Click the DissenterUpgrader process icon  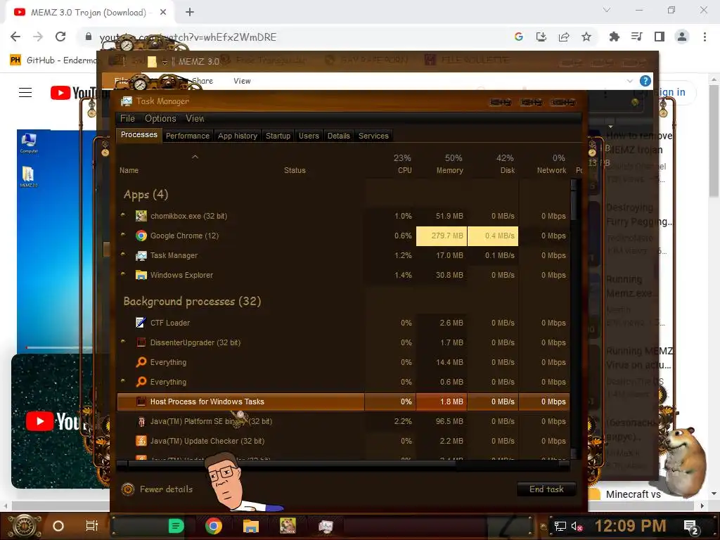click(141, 342)
